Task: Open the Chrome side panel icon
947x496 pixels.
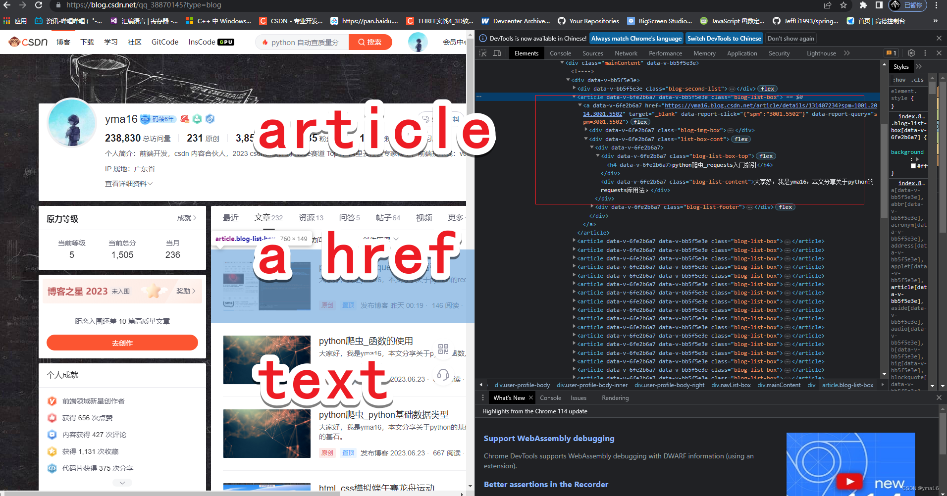Action: point(879,5)
